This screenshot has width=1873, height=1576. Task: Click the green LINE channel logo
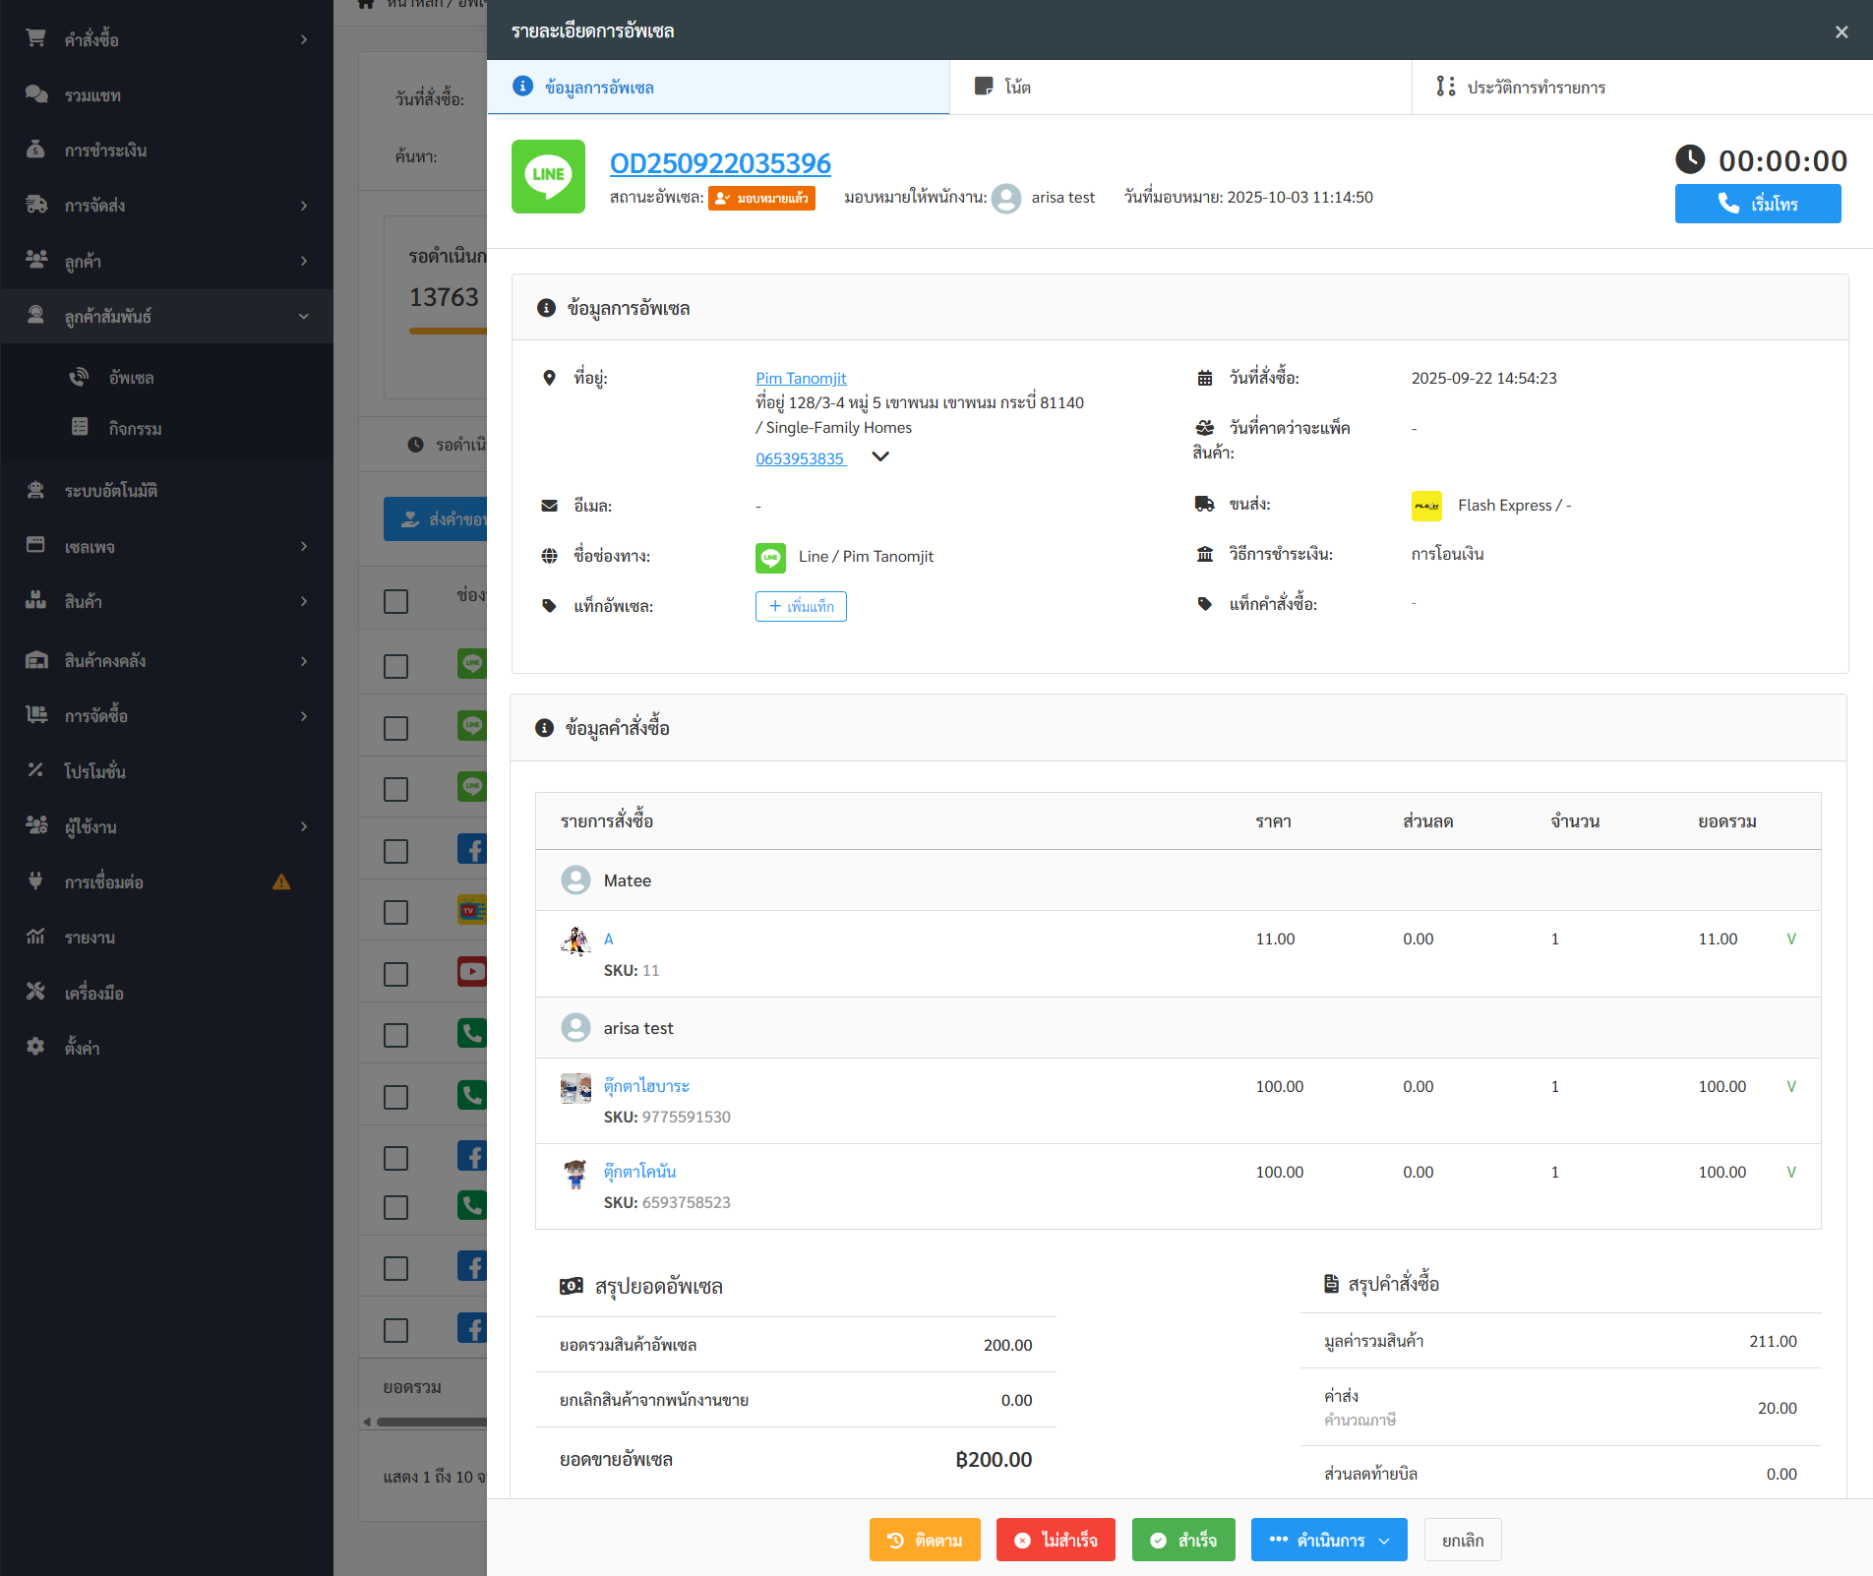(x=548, y=176)
